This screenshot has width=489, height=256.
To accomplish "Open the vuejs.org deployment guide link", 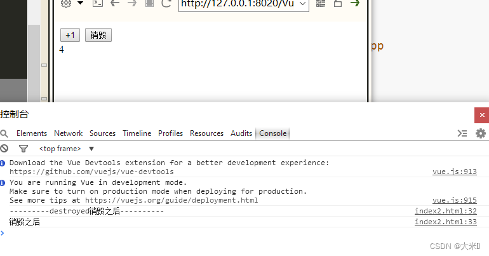I will pyautogui.click(x=171, y=200).
